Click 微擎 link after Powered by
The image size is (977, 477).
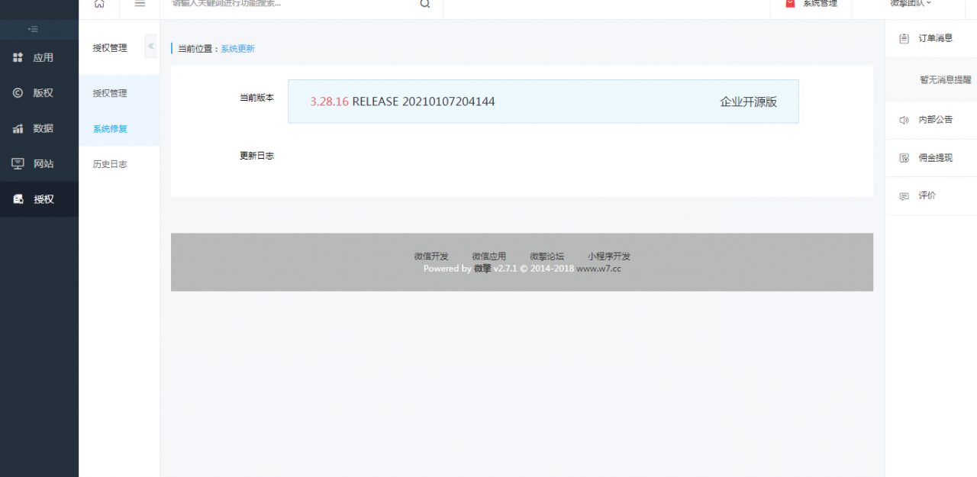(482, 269)
